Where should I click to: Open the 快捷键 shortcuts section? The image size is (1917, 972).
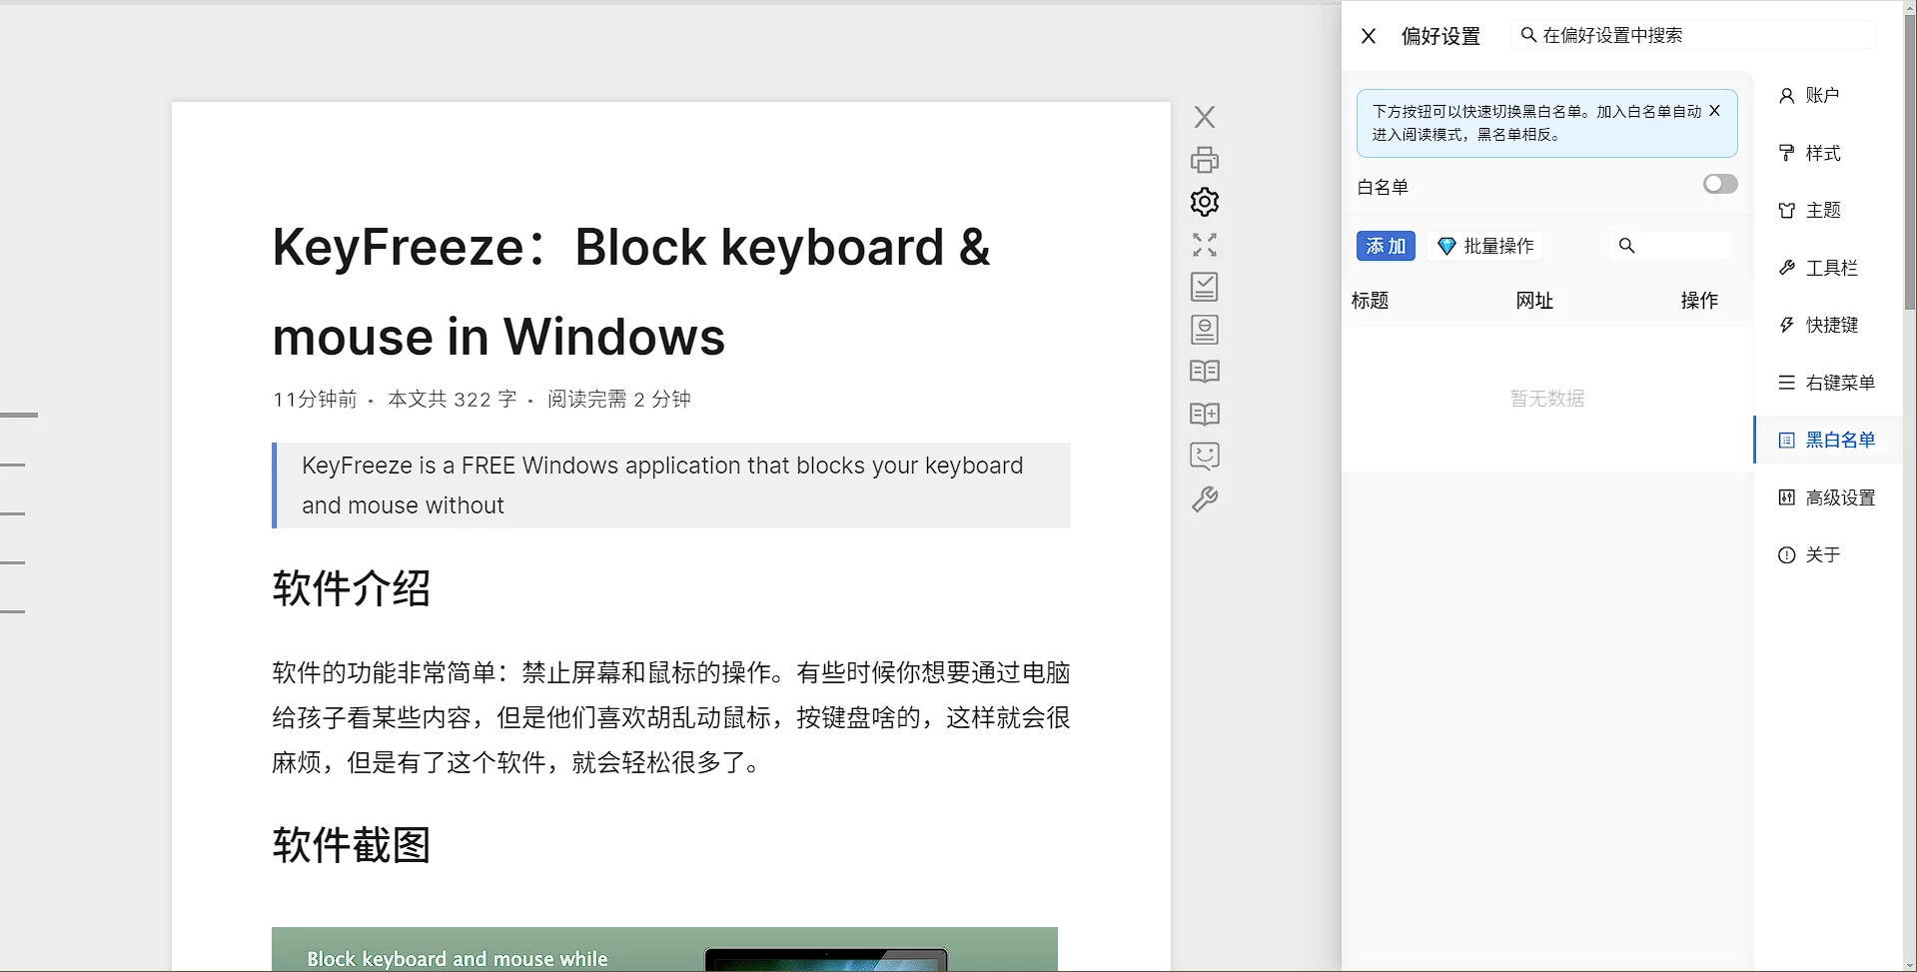point(1830,325)
